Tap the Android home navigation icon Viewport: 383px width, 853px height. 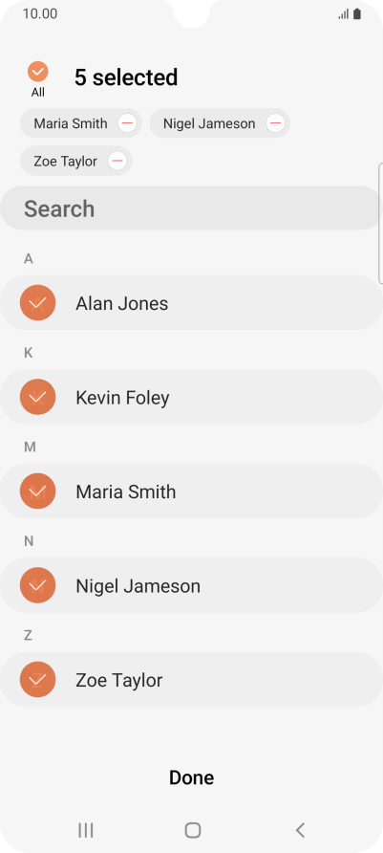192,830
